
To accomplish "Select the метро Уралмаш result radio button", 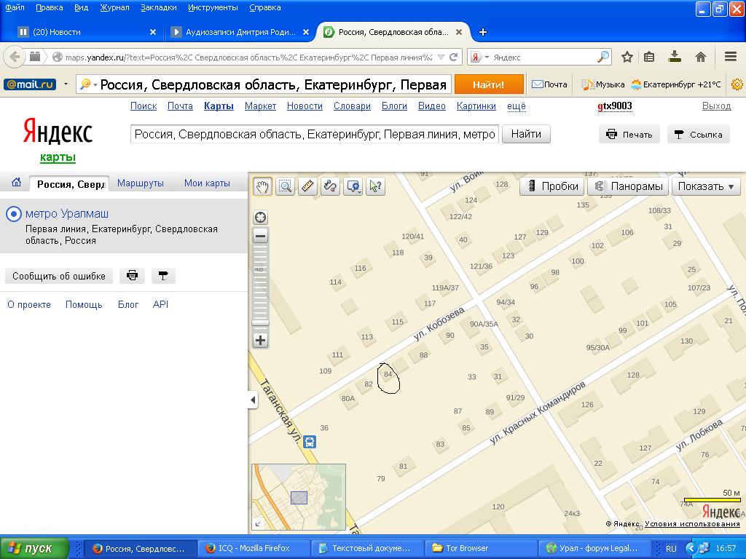I will [x=13, y=214].
